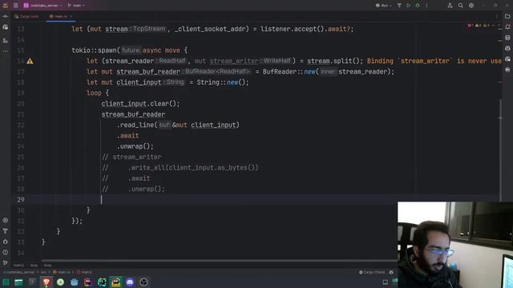
Task: Open the Code With Me icon
Action: tap(450, 6)
